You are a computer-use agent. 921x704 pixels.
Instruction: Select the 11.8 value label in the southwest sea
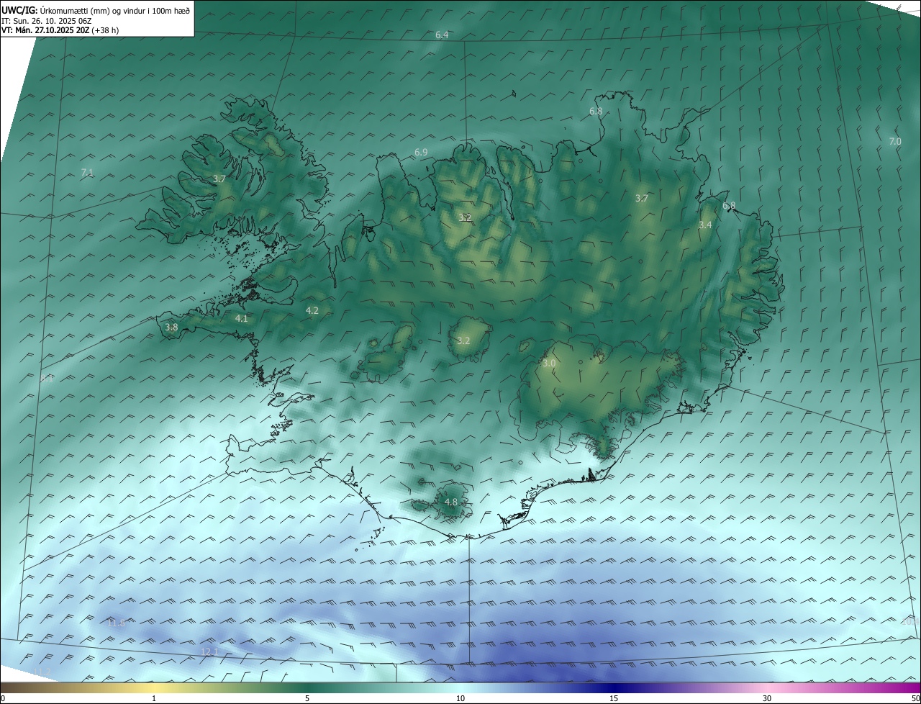[116, 623]
